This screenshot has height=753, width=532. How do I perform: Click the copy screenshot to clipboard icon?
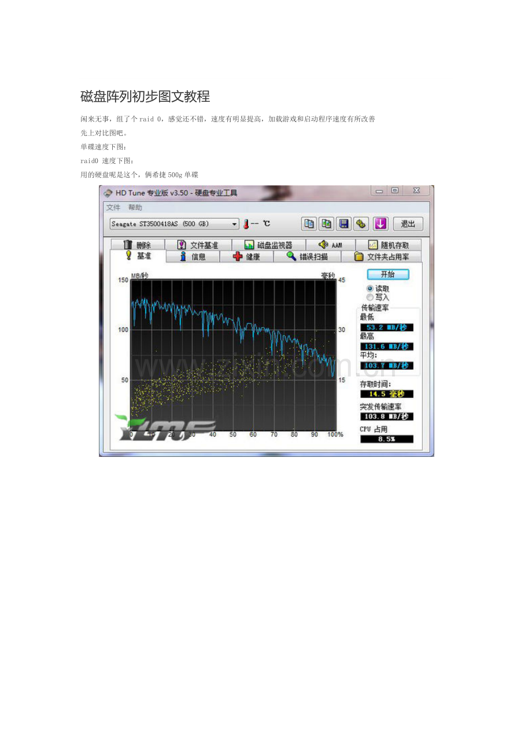[x=309, y=224]
